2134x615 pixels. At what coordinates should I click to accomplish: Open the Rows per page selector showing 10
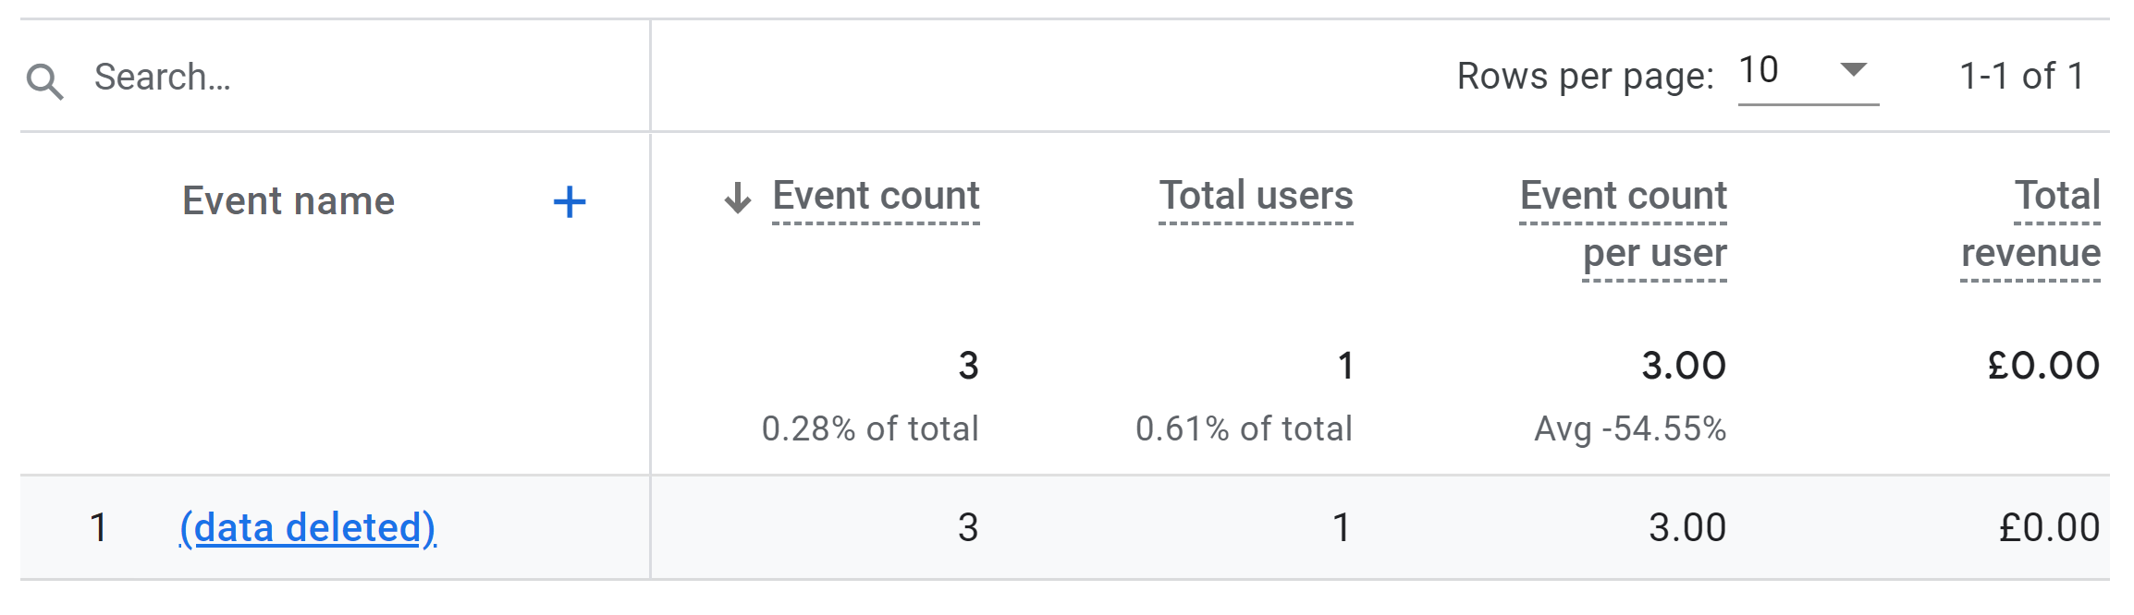1759,68
